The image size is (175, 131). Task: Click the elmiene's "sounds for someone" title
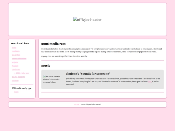pos(88,74)
